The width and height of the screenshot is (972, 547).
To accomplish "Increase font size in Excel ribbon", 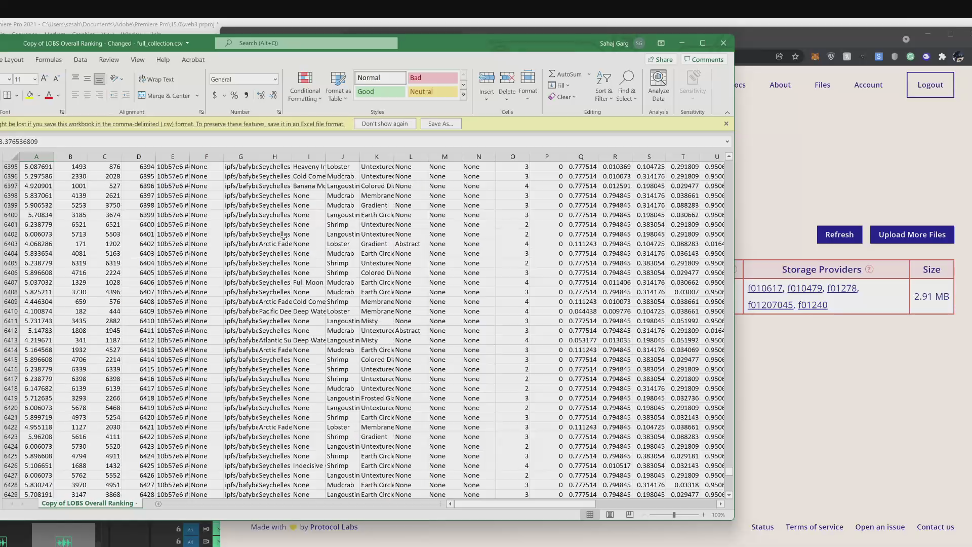I will click(x=44, y=79).
